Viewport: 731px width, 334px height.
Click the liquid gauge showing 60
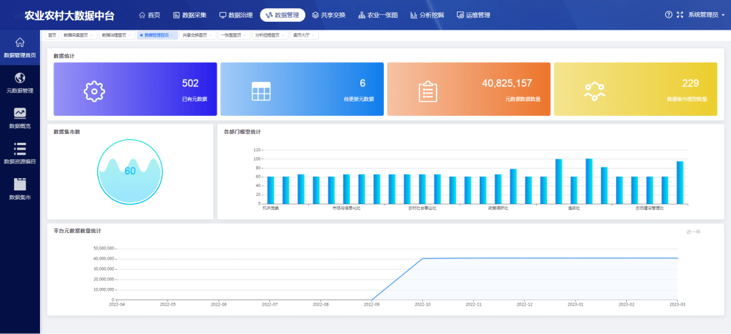tap(130, 171)
